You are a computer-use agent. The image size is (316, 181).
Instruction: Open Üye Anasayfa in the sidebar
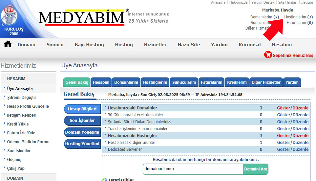(20, 89)
